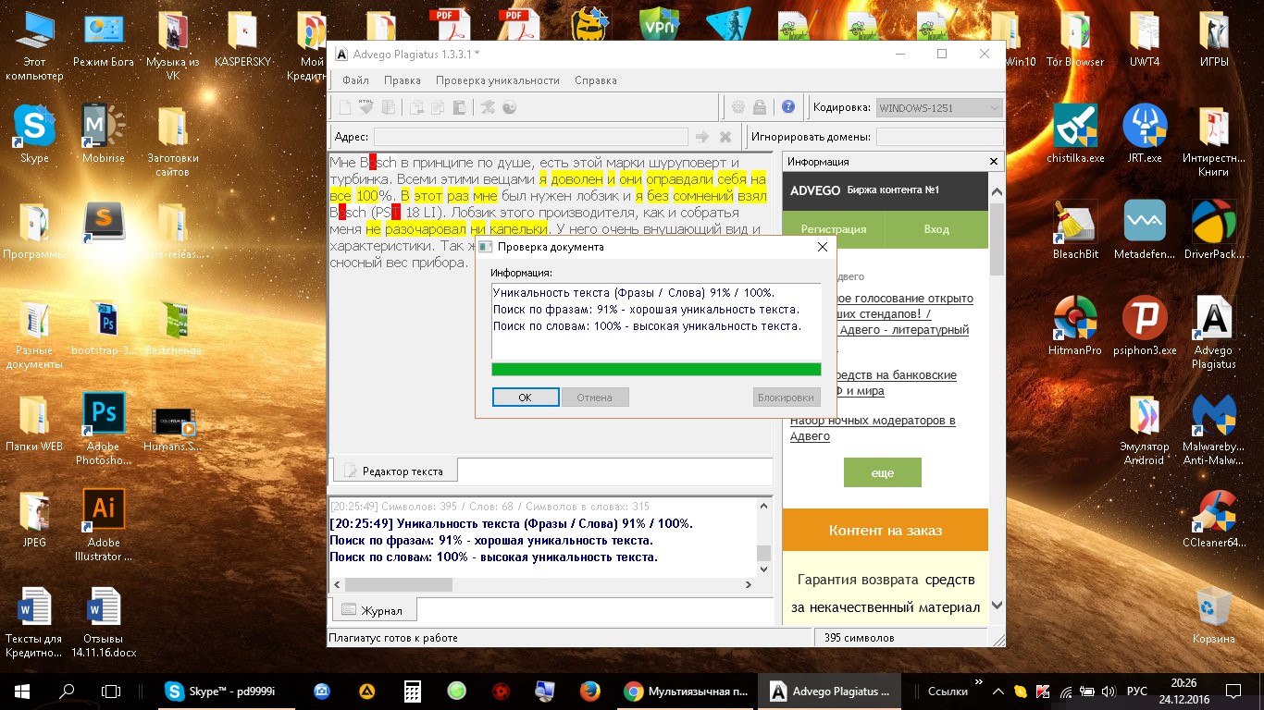Click the РУС language indicator
Viewport: 1264px width, 710px height.
click(1137, 691)
